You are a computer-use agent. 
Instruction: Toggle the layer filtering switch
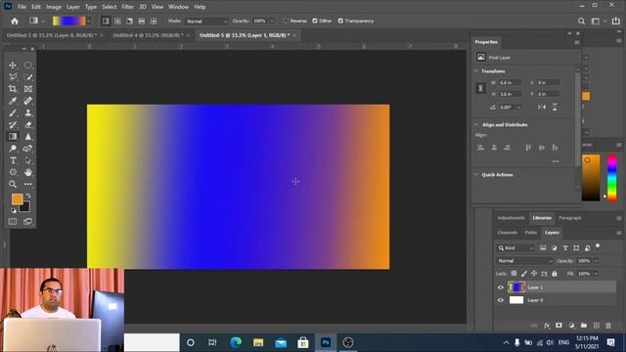[x=598, y=246]
